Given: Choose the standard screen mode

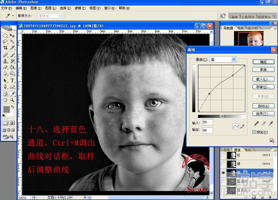Looking at the screenshot, I should click(x=4, y=130).
